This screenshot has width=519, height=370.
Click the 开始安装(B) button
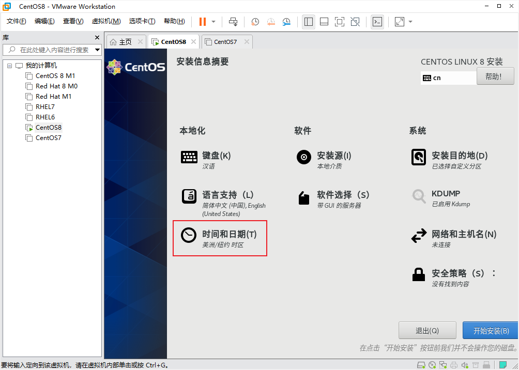pos(491,330)
